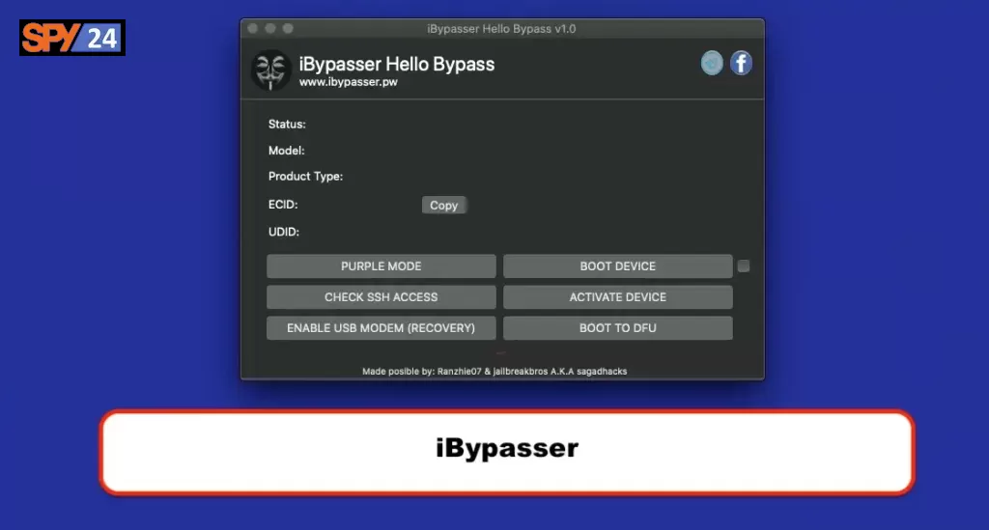Screen dimensions: 989x530
Task: Click the round blue icon beside Facebook
Action: [x=712, y=63]
